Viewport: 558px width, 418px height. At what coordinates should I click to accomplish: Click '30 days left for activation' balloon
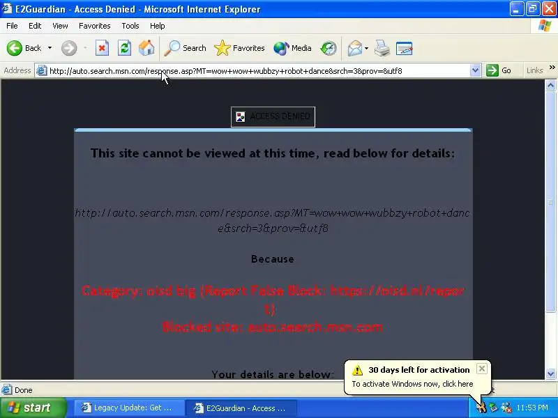(x=419, y=370)
